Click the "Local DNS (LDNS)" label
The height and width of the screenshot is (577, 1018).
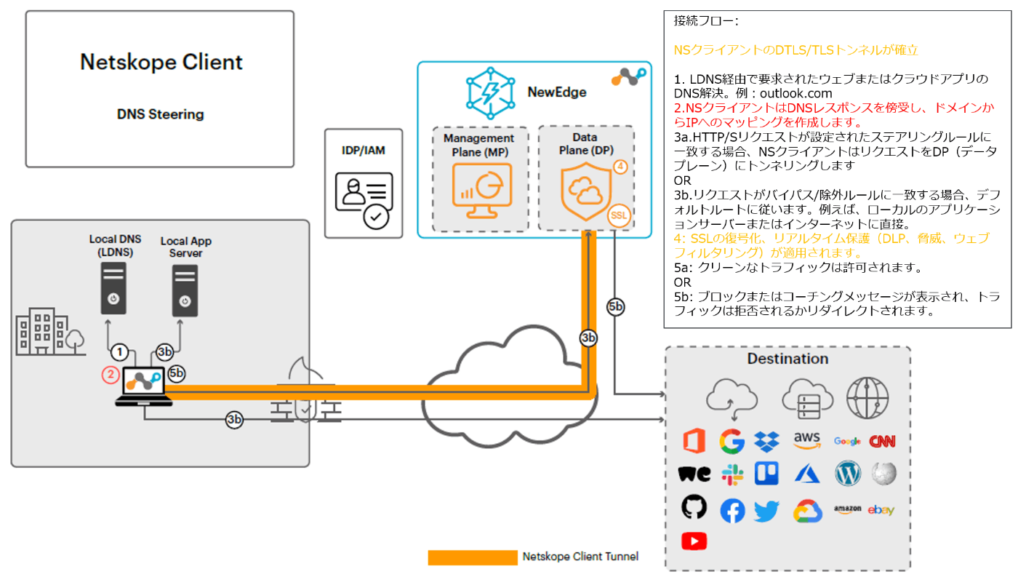[x=115, y=245]
